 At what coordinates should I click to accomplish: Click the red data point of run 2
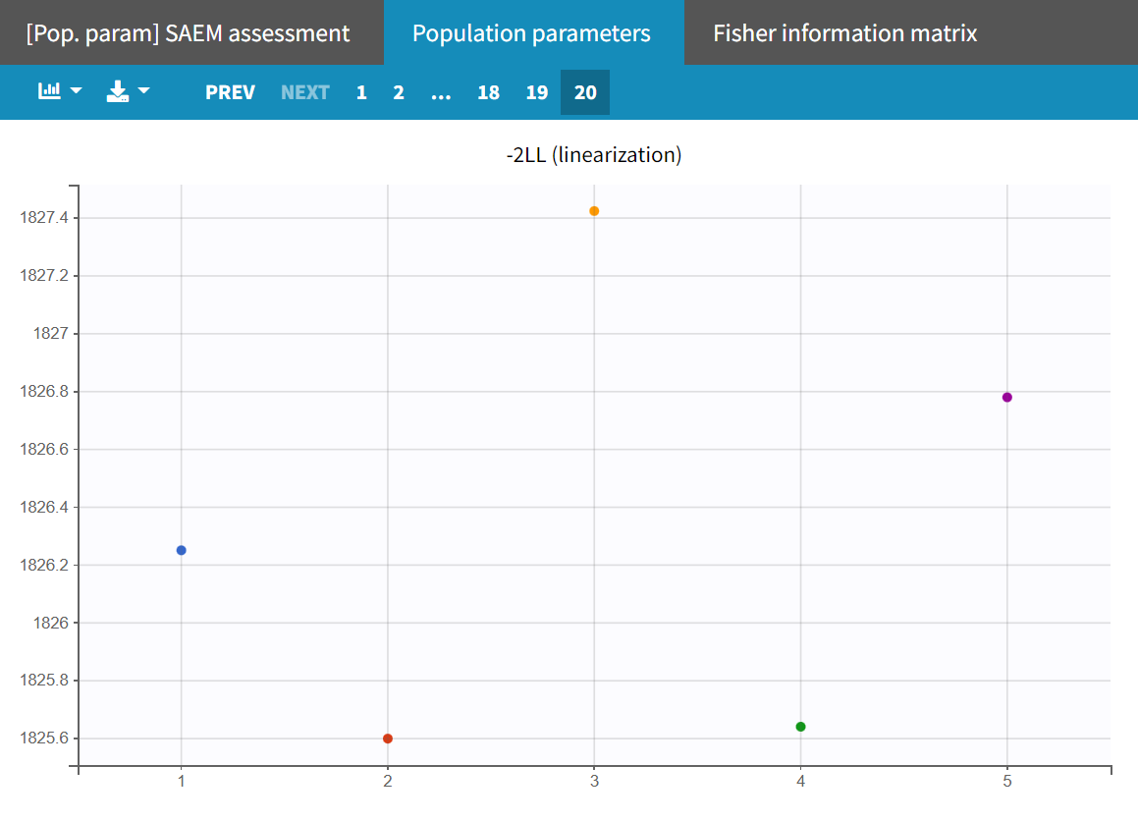pyautogui.click(x=388, y=739)
